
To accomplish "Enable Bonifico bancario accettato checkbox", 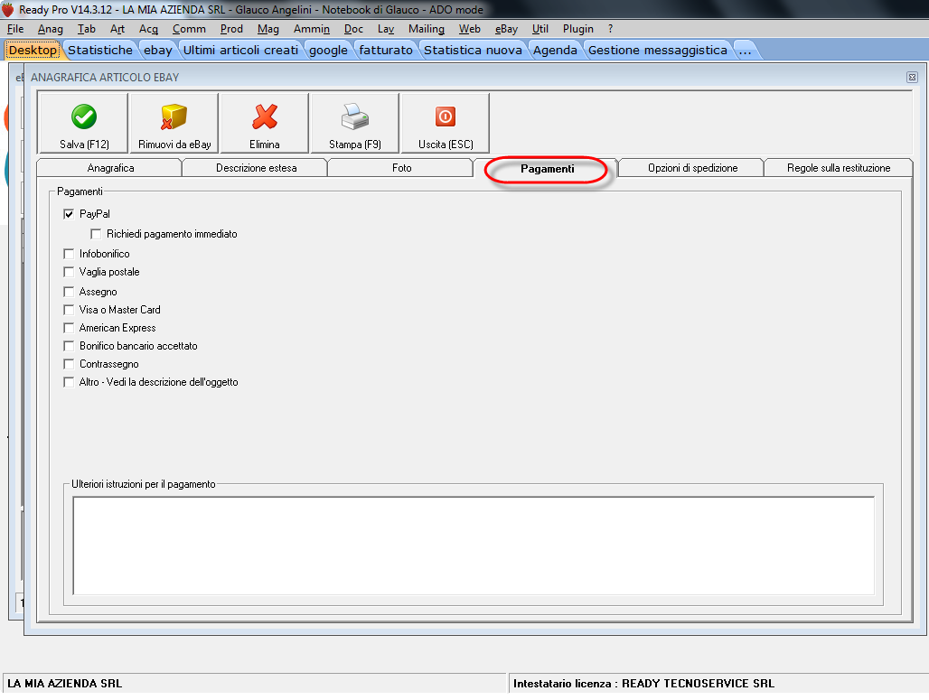I will (x=69, y=346).
